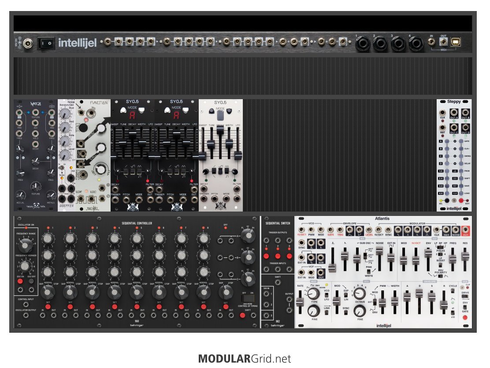The height and width of the screenshot is (368, 490).
Task: Click the red OUT jack on Atlantis
Action: [x=466, y=230]
